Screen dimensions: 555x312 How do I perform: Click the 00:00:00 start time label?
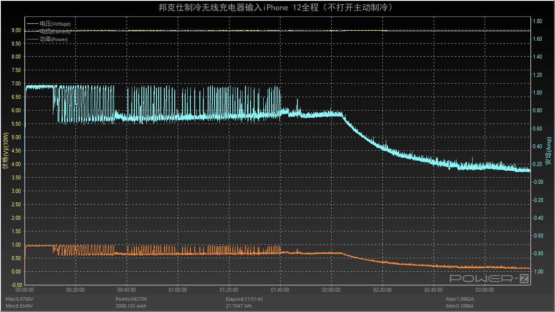[25, 290]
